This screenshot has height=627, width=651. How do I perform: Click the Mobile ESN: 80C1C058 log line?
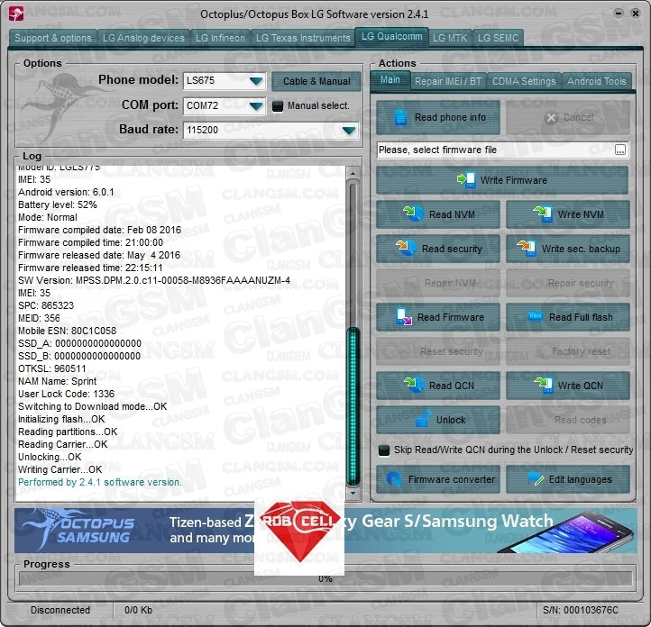67,331
